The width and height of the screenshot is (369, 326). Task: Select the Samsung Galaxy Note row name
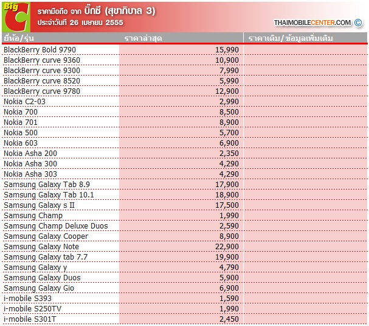coord(41,247)
